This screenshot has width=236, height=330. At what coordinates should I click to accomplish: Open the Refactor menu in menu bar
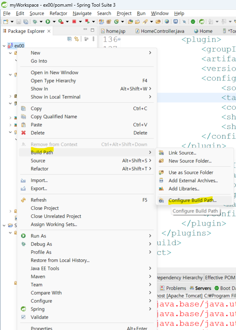[x=58, y=13]
